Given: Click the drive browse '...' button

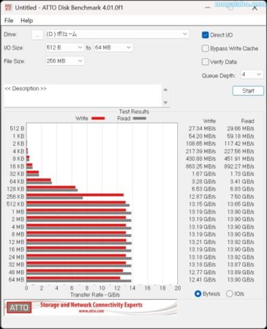Looking at the screenshot, I should tap(37, 35).
